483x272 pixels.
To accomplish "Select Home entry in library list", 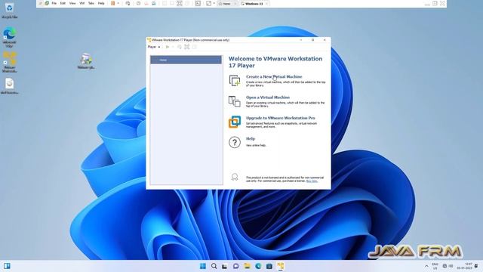I will click(x=186, y=60).
